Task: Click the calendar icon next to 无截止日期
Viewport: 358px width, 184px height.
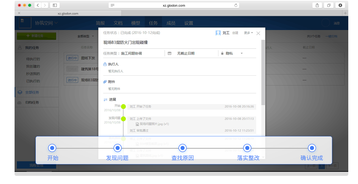Action: pyautogui.click(x=169, y=53)
